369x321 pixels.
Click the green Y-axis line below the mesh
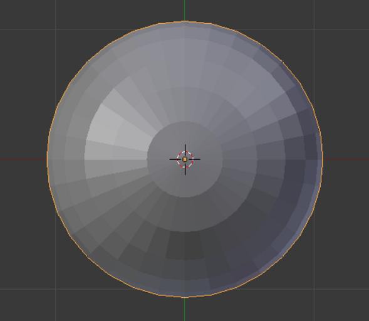tap(185, 309)
